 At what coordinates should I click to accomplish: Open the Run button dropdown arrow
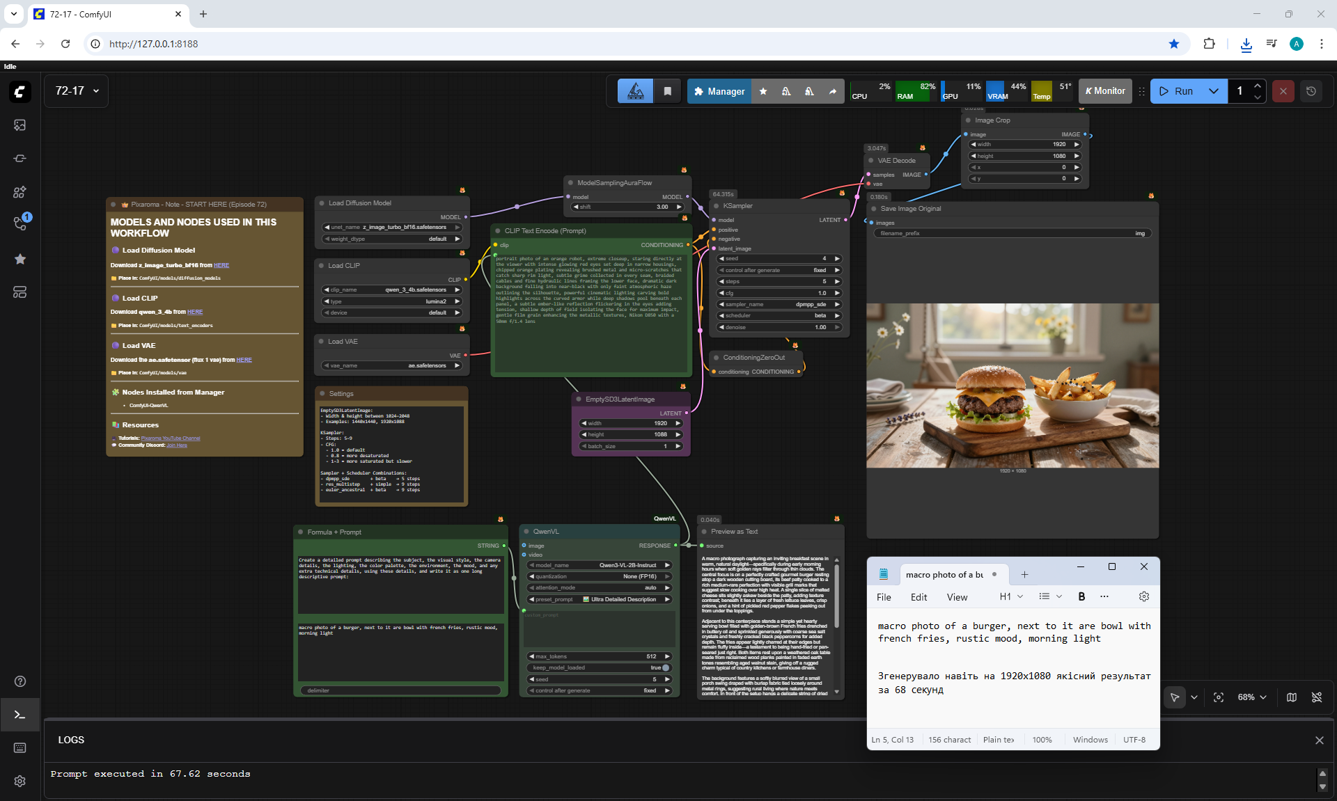click(x=1214, y=91)
